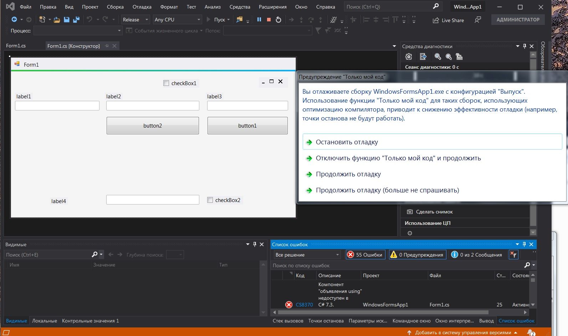Viewport: 568px width, 336px height.
Task: Click the Open File folder icon
Action: tap(57, 20)
